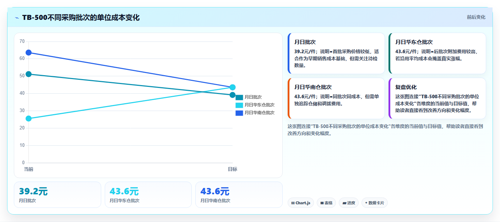Click the teal 当前 data point near 51
The width and height of the screenshot is (500, 222).
coord(29,74)
